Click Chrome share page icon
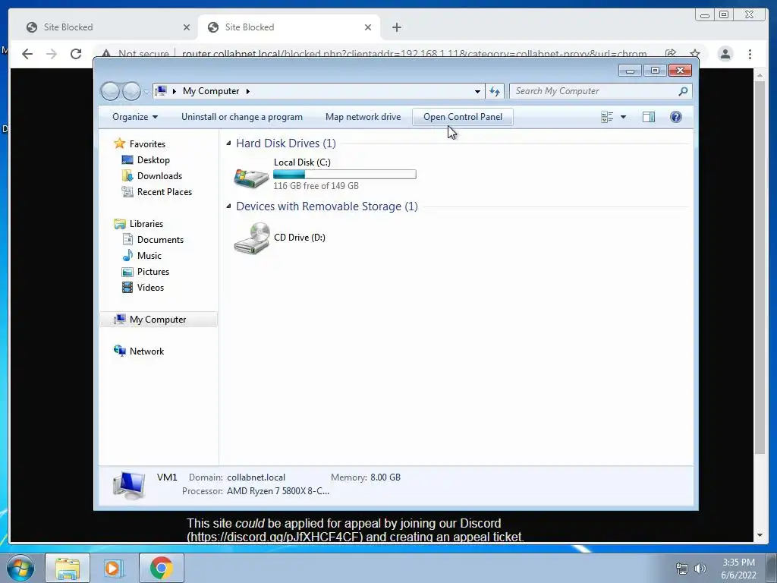This screenshot has height=583, width=777. pos(671,54)
